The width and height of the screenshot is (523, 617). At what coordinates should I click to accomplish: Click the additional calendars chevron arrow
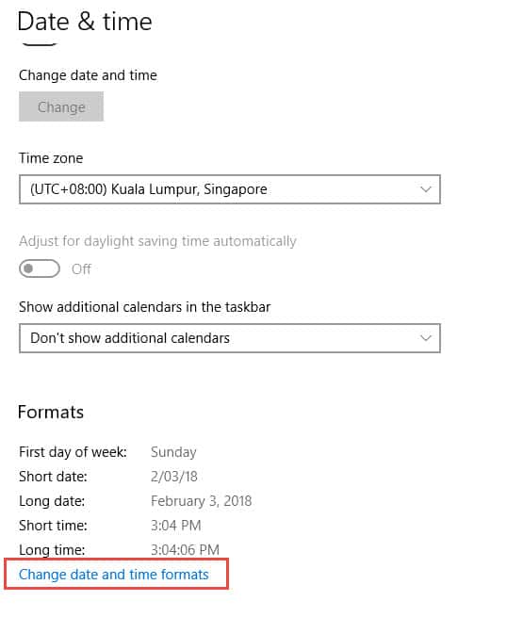[x=425, y=338]
